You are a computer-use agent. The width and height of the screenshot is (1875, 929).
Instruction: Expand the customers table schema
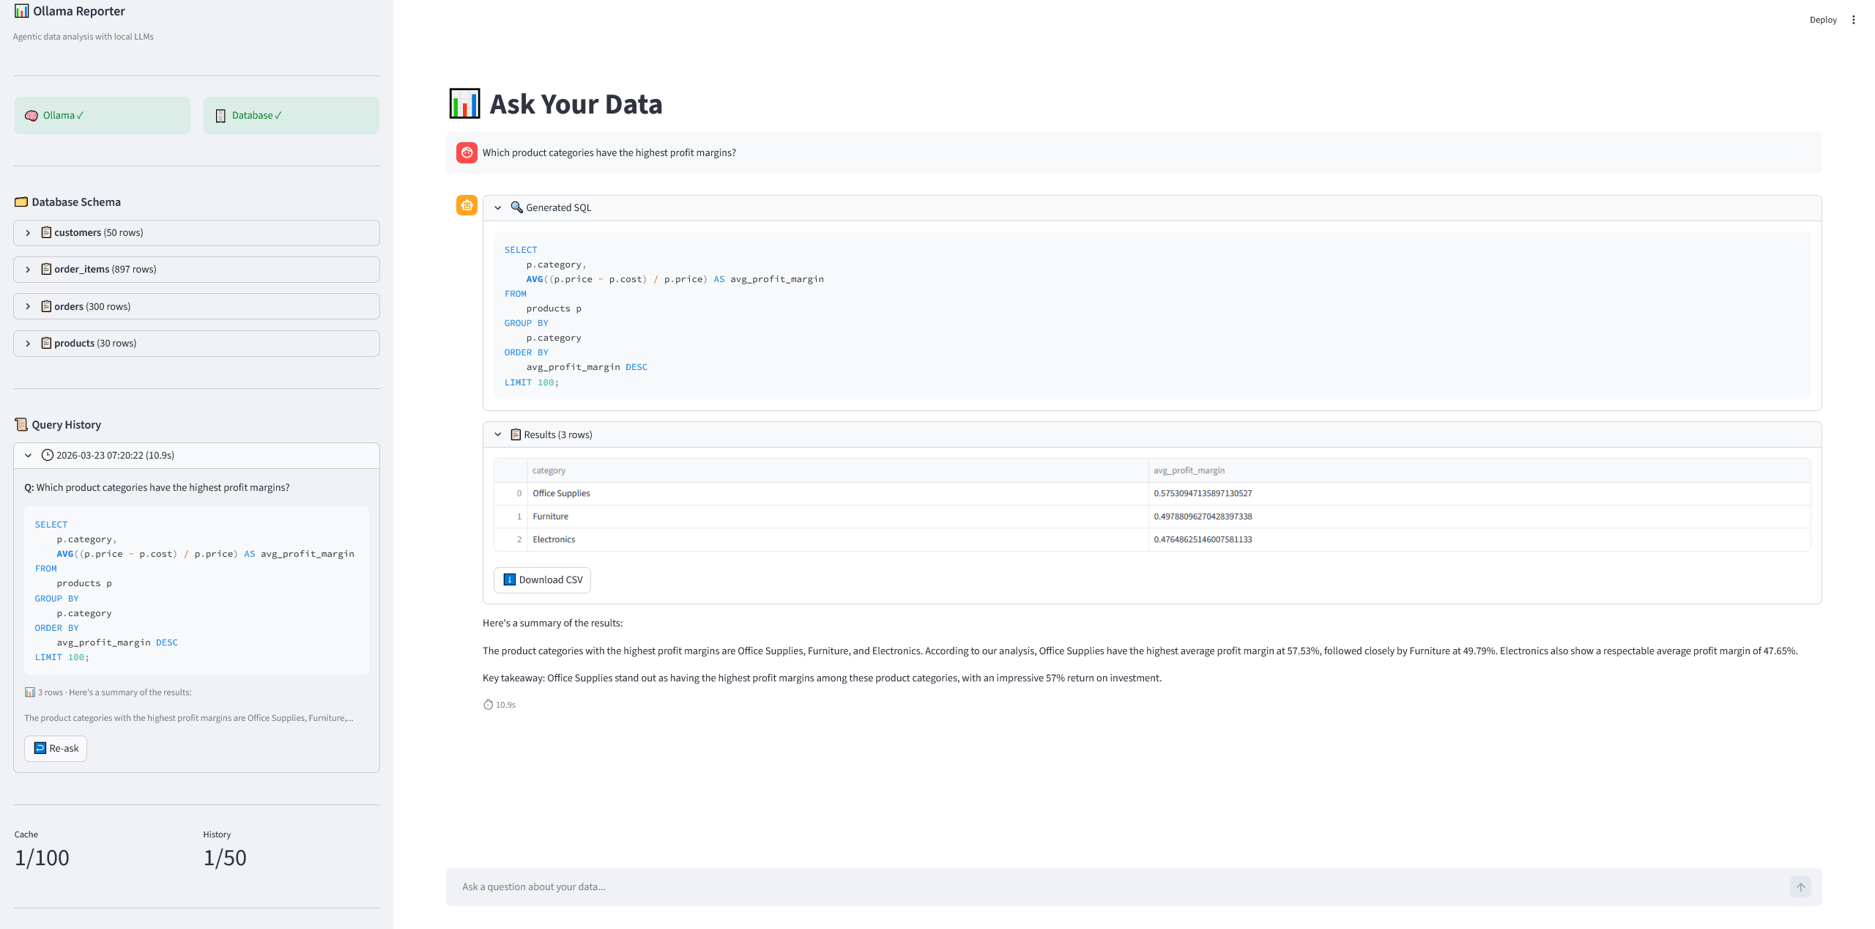[x=29, y=233]
